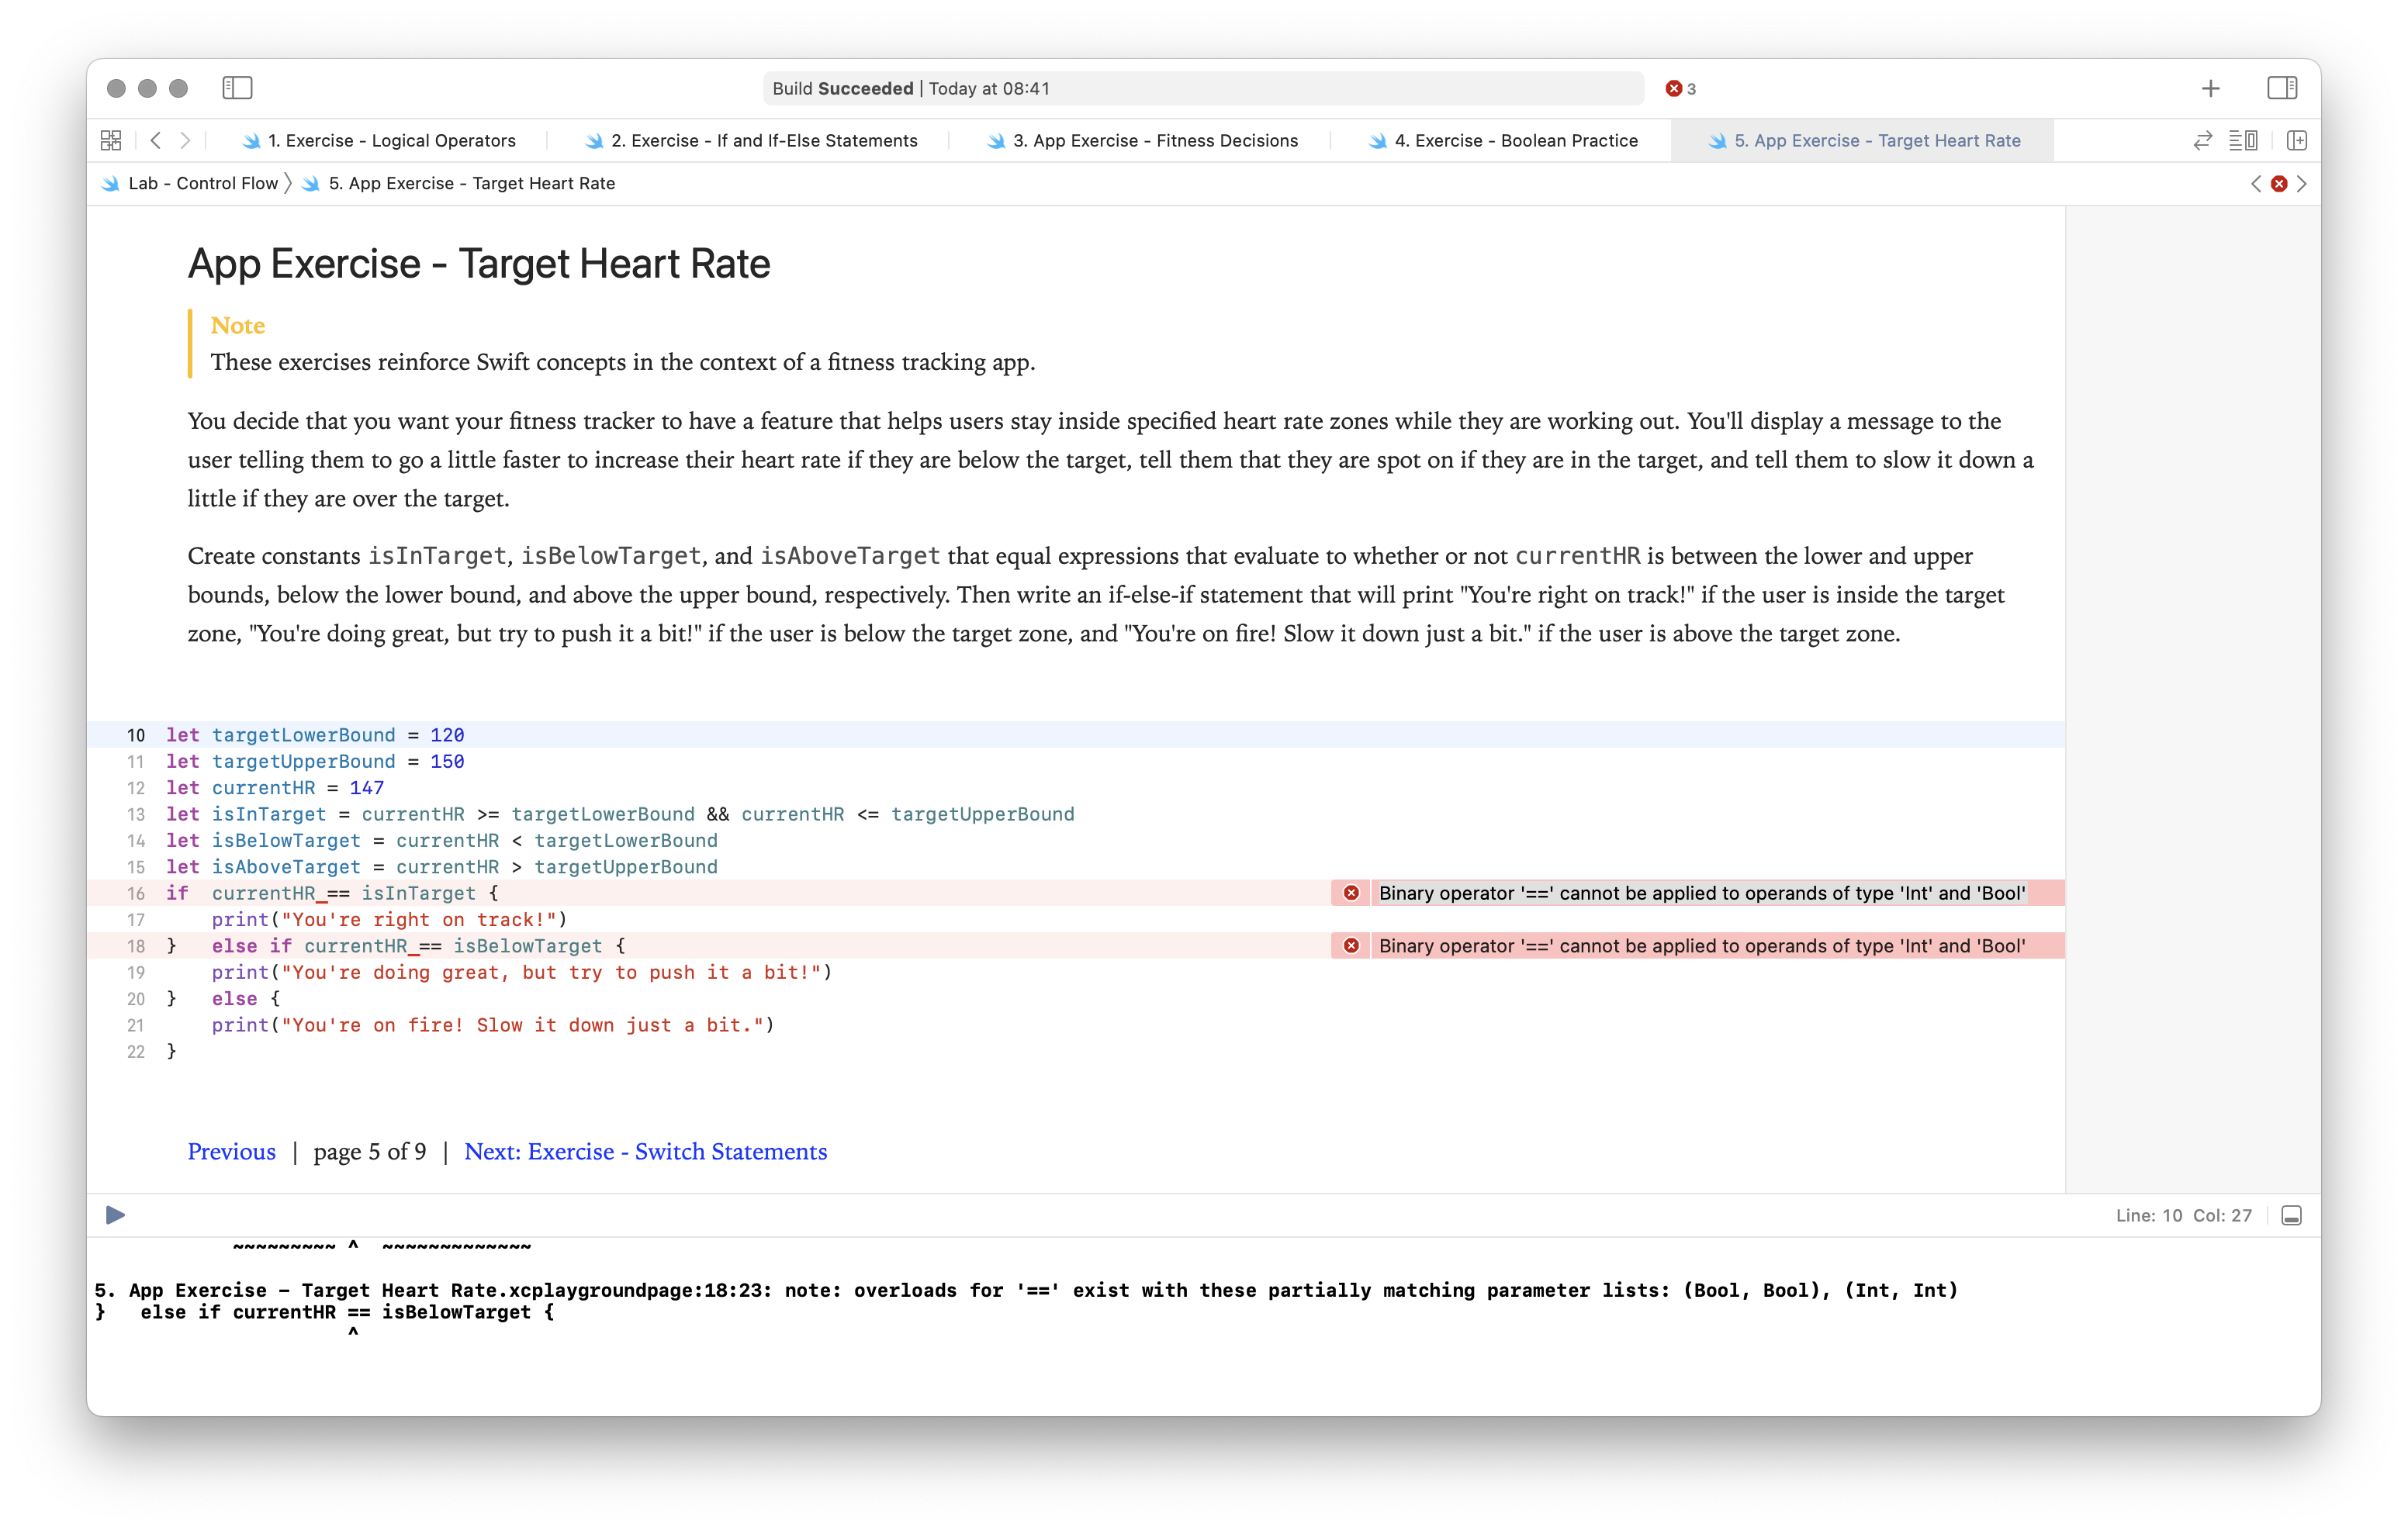
Task: Click Next: Exercise - Switch Statements link
Action: (x=645, y=1151)
